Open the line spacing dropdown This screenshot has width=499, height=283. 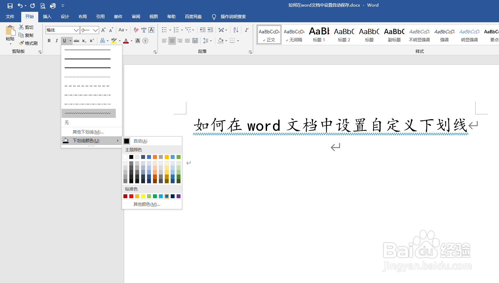coord(207,41)
